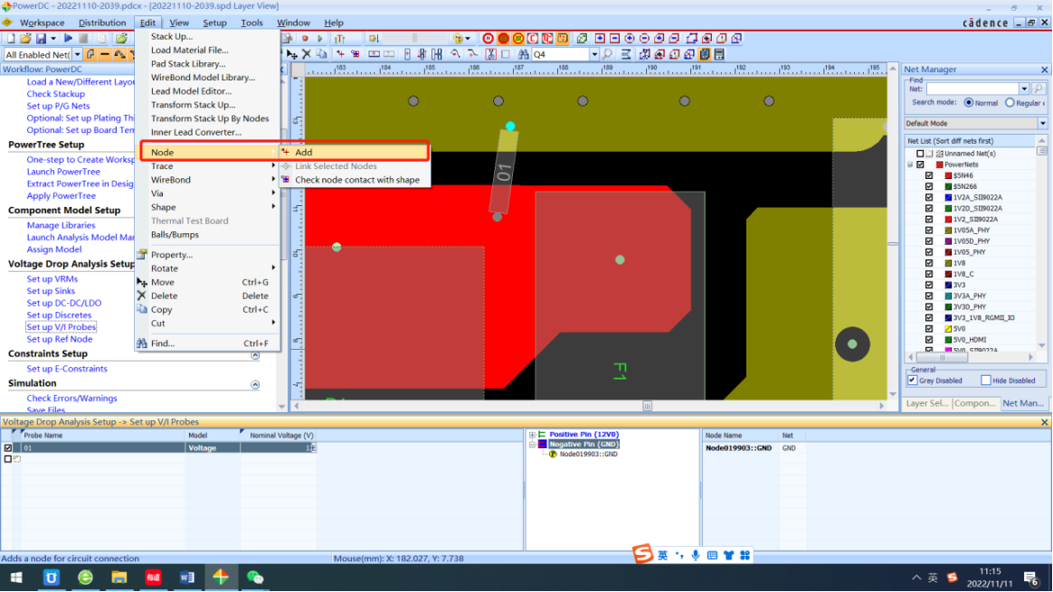Click Set up VRMs workflow link
The width and height of the screenshot is (1053, 592).
[x=52, y=279]
